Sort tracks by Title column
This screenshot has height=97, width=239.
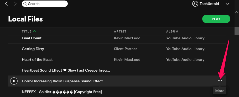coord(27,32)
